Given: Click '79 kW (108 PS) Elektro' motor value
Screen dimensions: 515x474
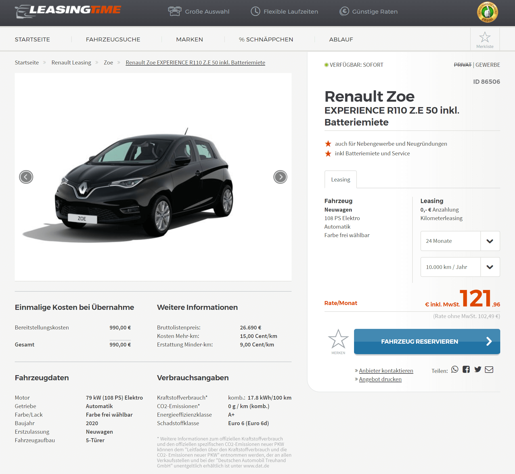Looking at the screenshot, I should [114, 398].
